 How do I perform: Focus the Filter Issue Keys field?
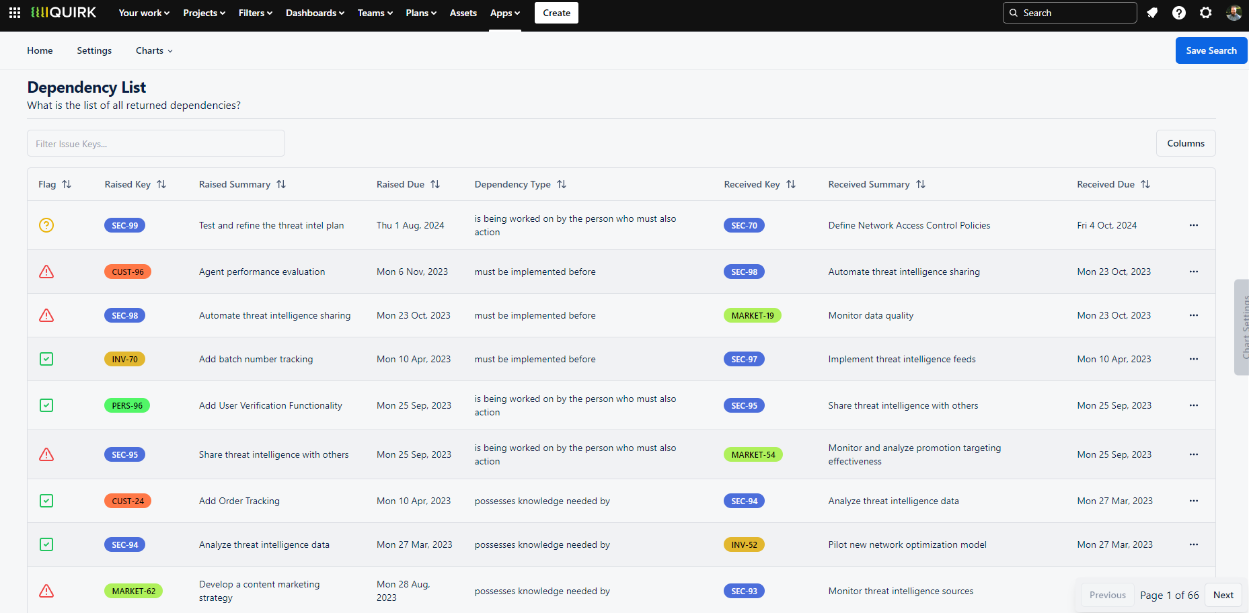(156, 143)
